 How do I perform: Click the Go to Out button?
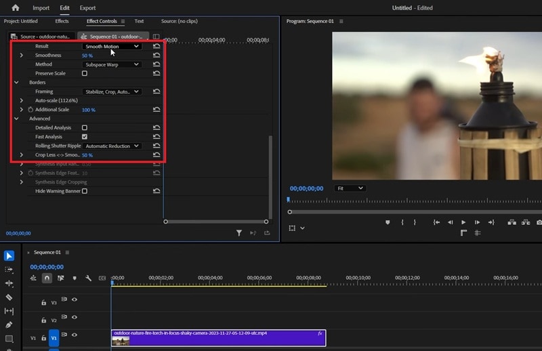[x=491, y=222]
